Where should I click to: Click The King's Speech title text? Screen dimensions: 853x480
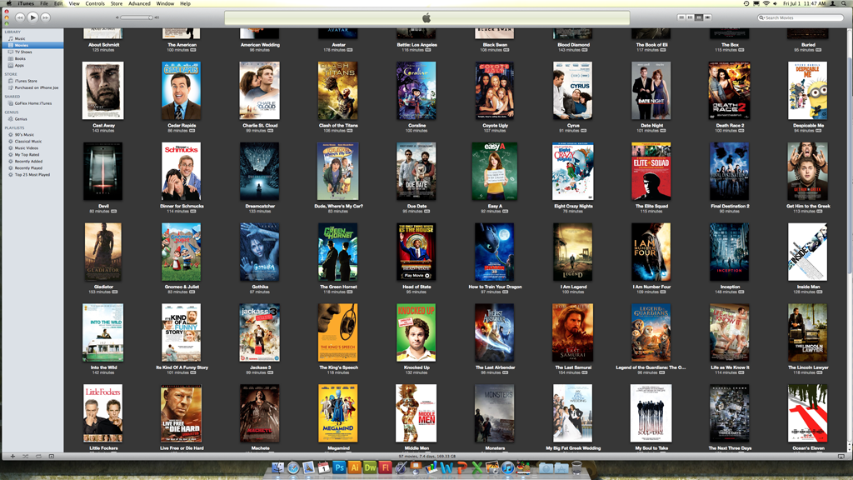tap(338, 367)
